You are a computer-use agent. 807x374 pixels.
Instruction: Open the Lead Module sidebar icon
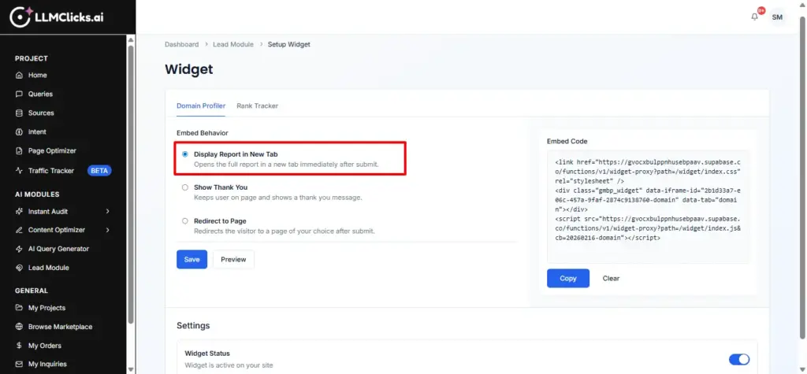coord(20,268)
